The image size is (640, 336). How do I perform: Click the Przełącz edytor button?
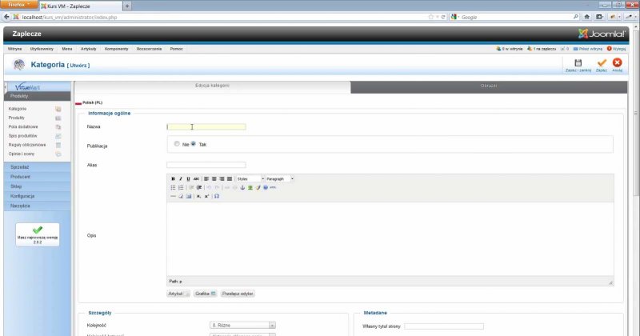238,294
